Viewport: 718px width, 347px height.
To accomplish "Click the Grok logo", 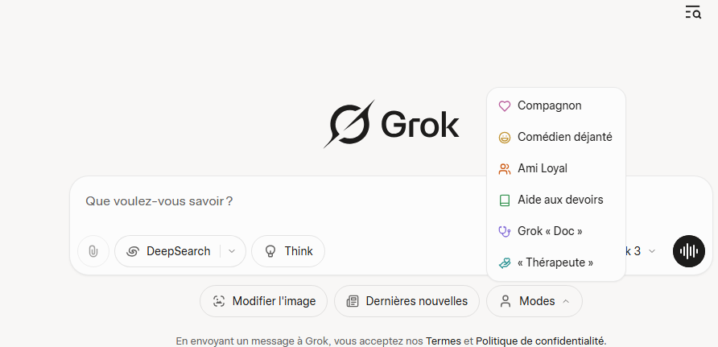I will coord(391,124).
